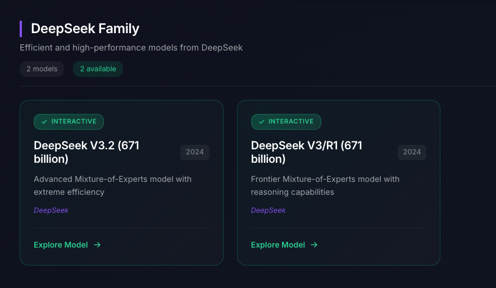The width and height of the screenshot is (496, 288).
Task: Click the "Advanced Mixture-of-Experts" description text
Action: (112, 186)
